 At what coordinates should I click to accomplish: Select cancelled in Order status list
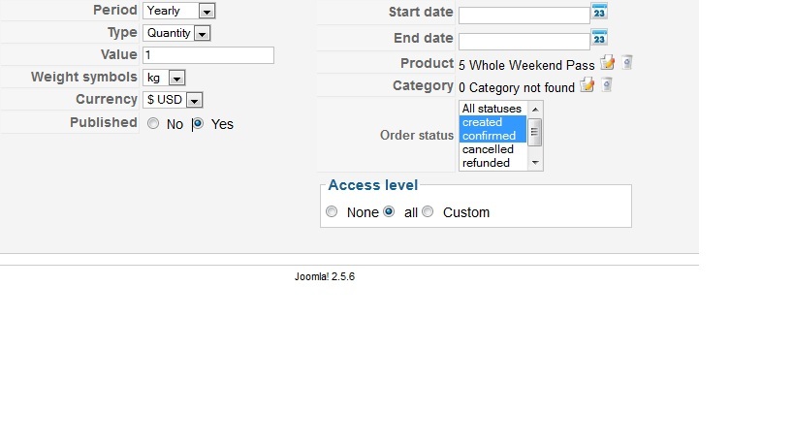[x=492, y=149]
